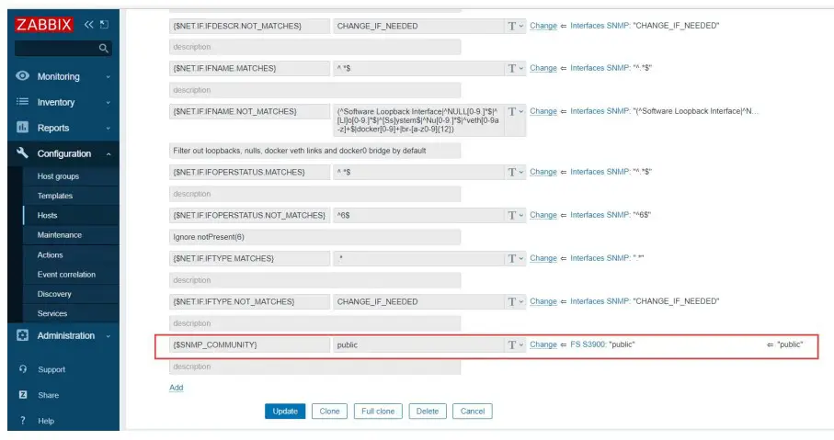Open the Support link
Viewport: 834px width, 440px height.
51,369
